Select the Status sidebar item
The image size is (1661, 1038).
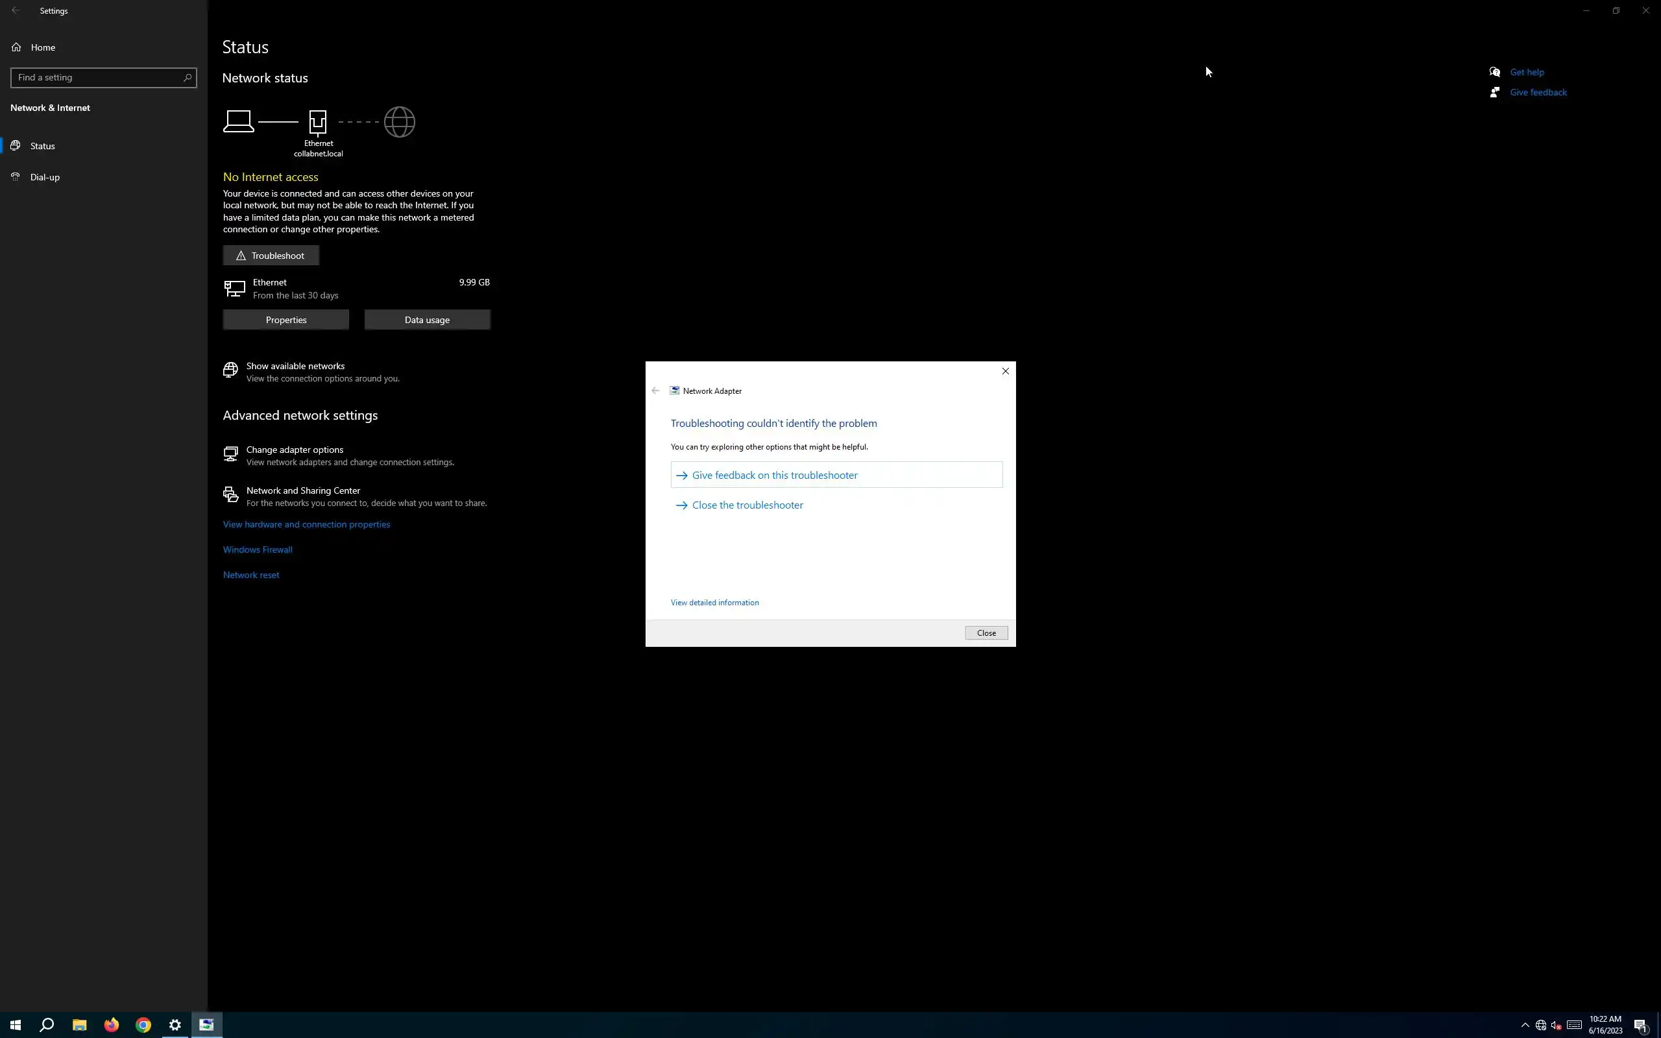coord(43,145)
